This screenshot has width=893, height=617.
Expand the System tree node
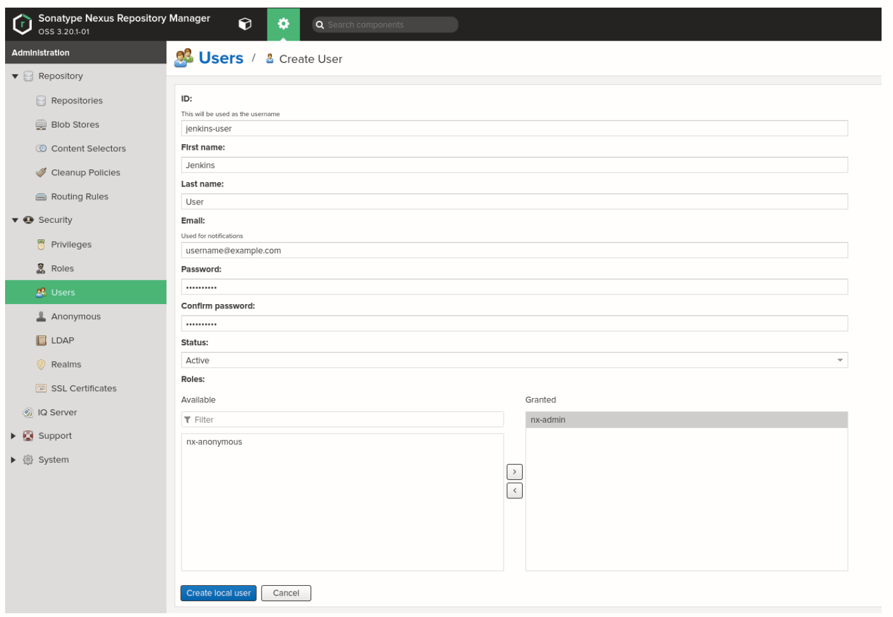click(x=13, y=460)
